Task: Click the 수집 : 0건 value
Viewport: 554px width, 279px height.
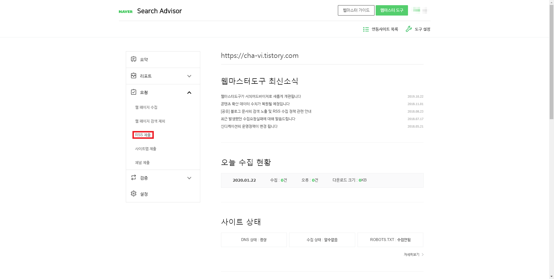Action: coord(278,180)
